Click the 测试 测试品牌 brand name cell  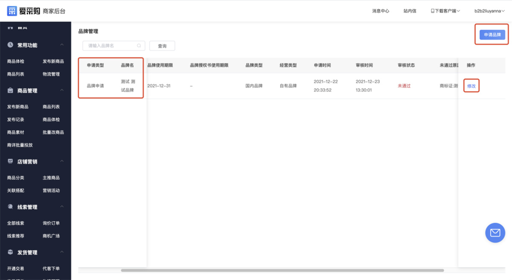(128, 86)
